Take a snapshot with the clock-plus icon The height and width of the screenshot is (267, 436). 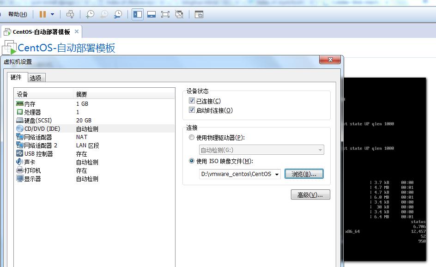[x=90, y=14]
